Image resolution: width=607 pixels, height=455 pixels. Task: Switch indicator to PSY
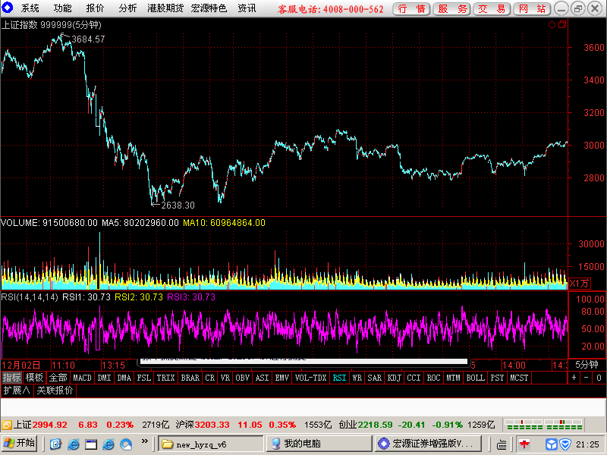pos(498,378)
